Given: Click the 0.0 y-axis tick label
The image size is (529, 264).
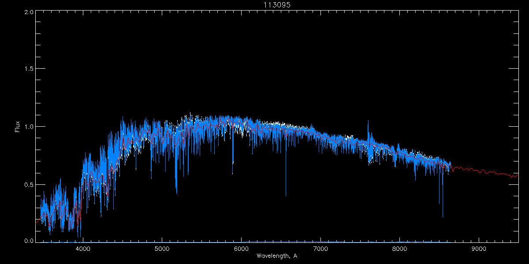Looking at the screenshot, I should click(29, 241).
